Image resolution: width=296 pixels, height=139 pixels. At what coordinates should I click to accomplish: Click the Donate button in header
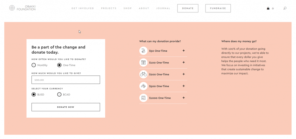(188, 8)
